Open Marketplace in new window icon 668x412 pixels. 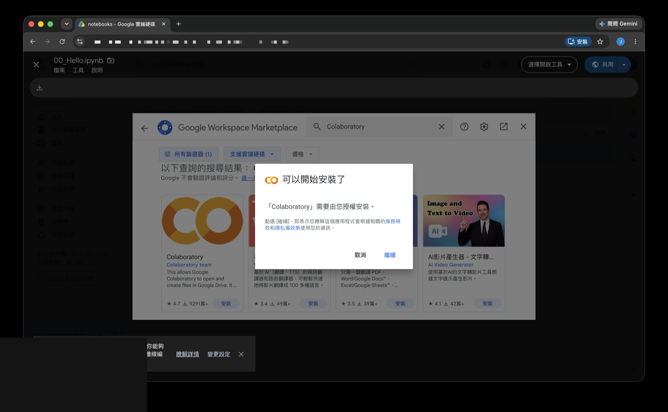(x=504, y=127)
